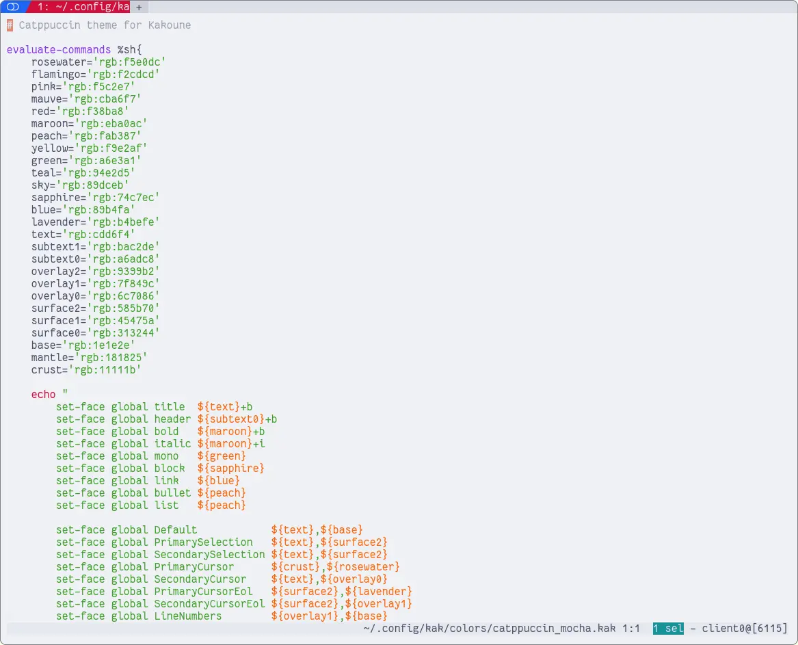Click the blue='rgb:89b4fa' line
The height and width of the screenshot is (645, 798).
pyautogui.click(x=83, y=210)
